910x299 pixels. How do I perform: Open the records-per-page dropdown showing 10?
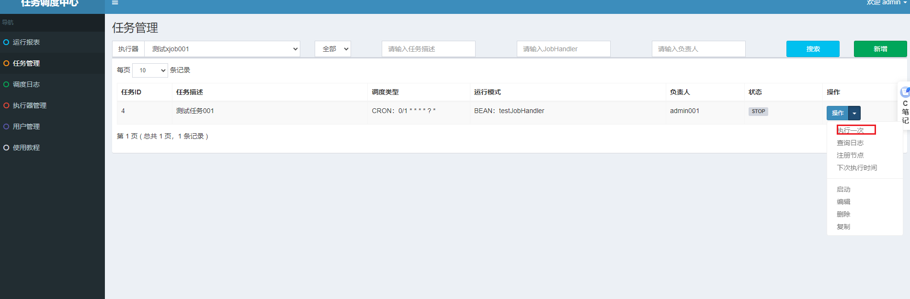(150, 70)
